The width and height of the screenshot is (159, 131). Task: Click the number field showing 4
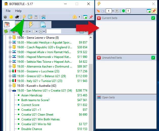(109, 11)
